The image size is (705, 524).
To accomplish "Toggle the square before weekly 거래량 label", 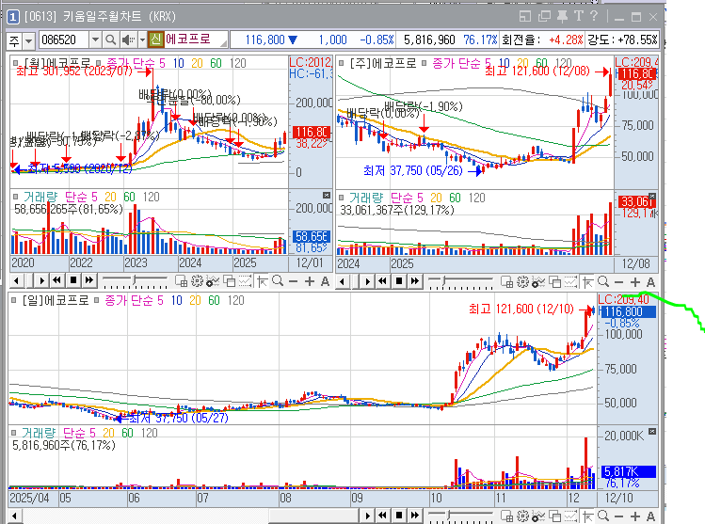I will point(342,198).
